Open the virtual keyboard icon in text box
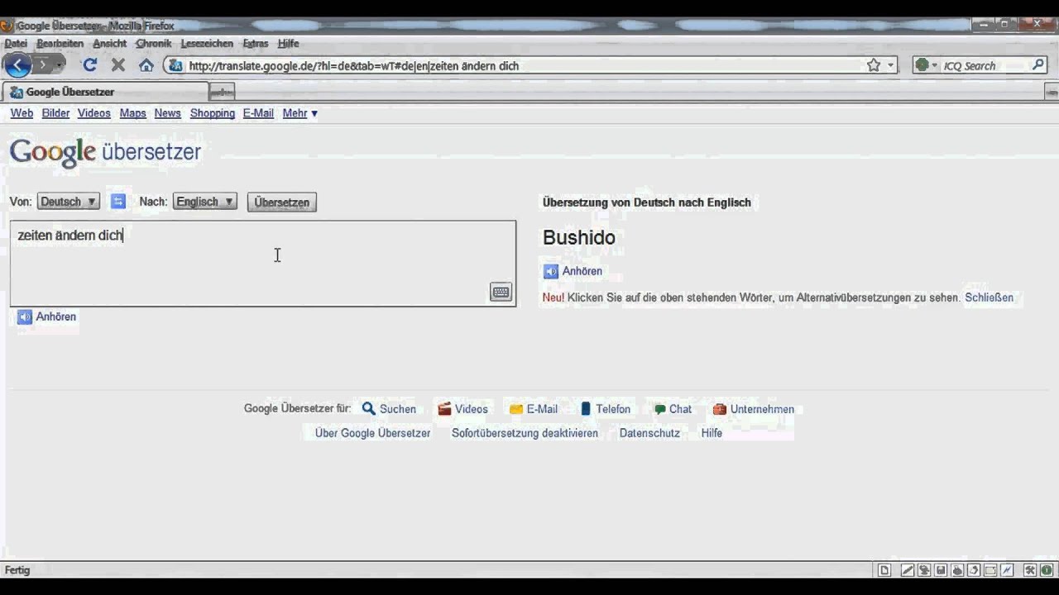Viewport: 1059px width, 595px height. pyautogui.click(x=501, y=292)
